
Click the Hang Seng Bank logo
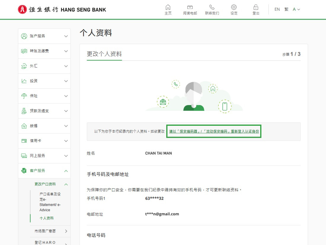point(62,9)
